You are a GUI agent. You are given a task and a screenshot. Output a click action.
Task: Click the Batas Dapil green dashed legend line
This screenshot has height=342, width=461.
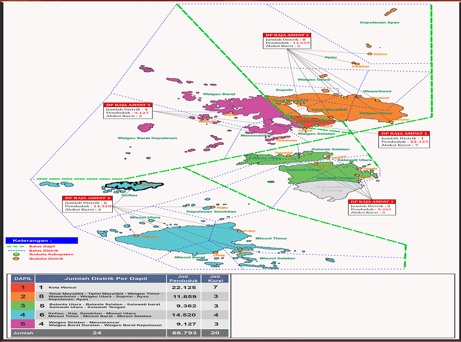(x=16, y=246)
